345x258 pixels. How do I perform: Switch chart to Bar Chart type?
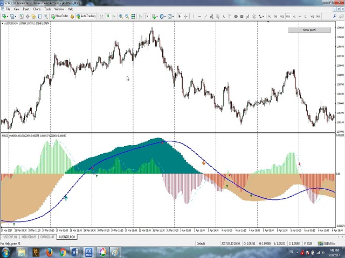point(102,17)
